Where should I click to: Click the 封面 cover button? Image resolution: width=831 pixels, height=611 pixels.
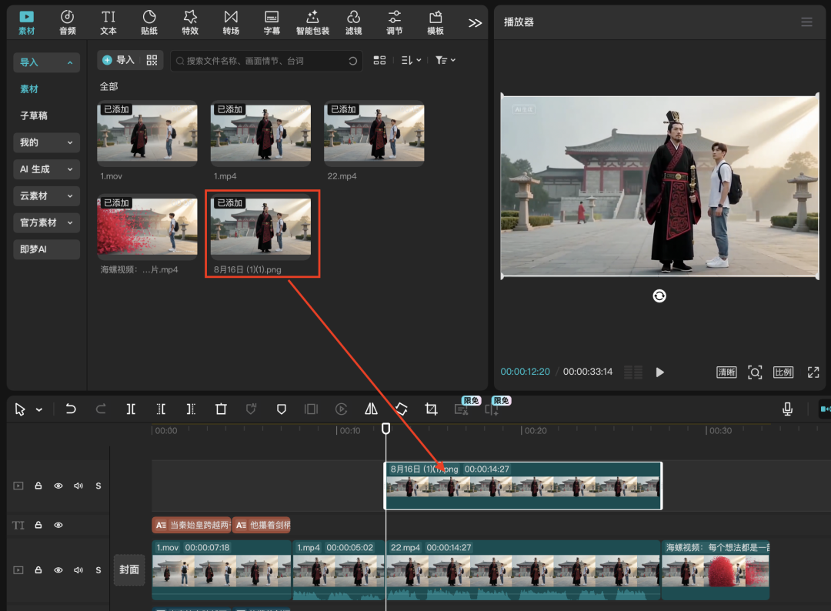(x=129, y=570)
